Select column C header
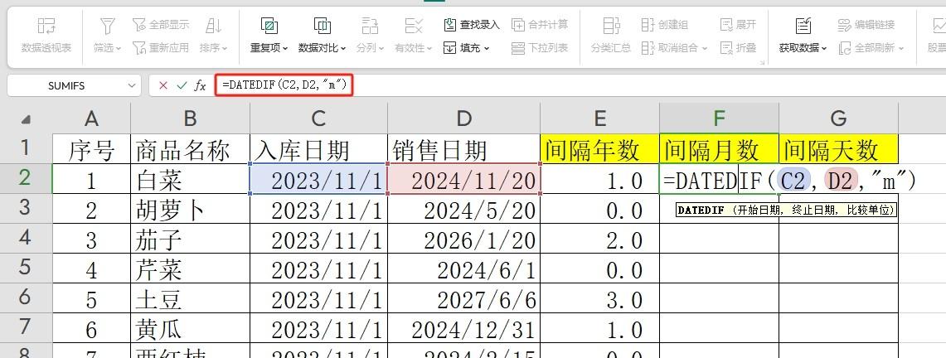Image resolution: width=946 pixels, height=358 pixels. 318,119
